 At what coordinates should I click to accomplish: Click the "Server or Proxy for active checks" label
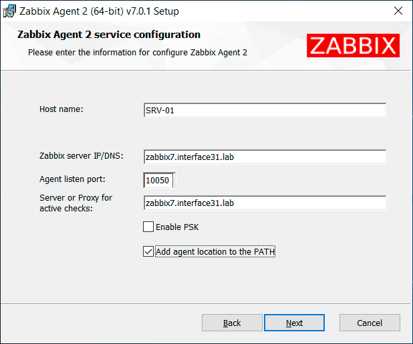pos(76,203)
